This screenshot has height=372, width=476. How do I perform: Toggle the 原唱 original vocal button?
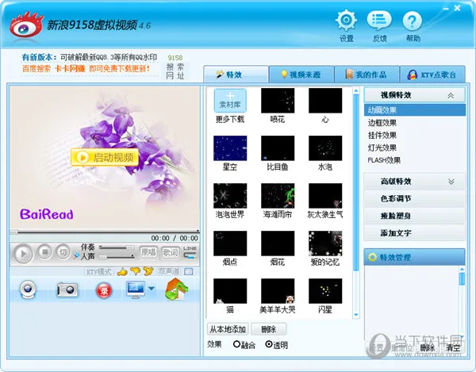point(148,252)
